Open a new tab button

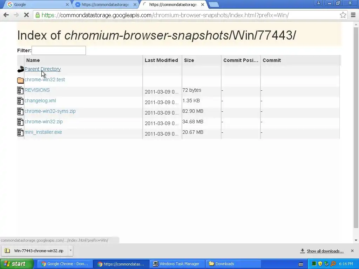(x=214, y=5)
